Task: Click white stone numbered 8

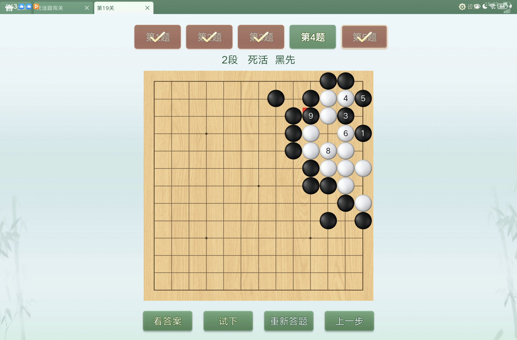Action: click(x=328, y=151)
